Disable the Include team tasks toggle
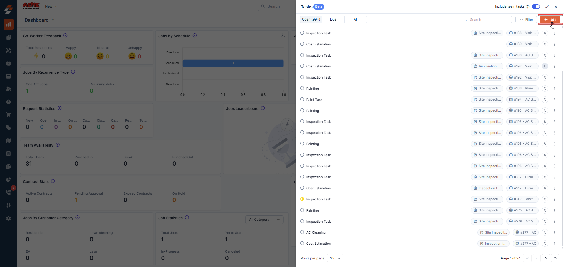 tap(535, 6)
